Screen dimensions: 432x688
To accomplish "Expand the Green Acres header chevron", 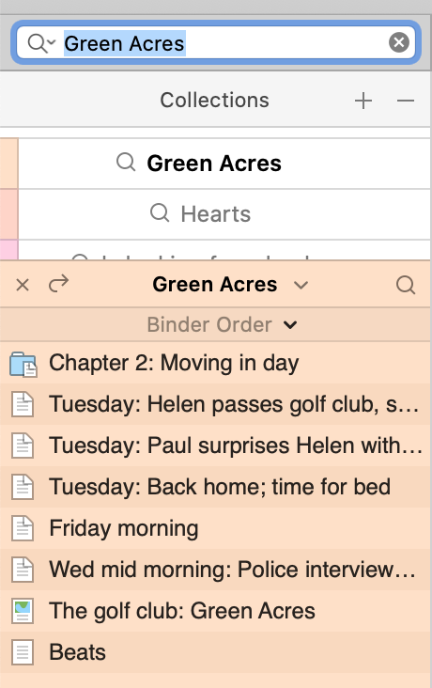I will click(x=301, y=285).
